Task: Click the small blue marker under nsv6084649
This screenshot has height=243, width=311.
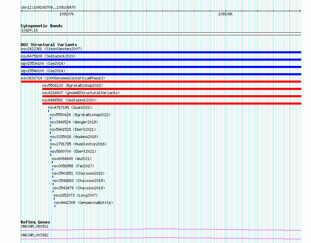Action: point(52,162)
